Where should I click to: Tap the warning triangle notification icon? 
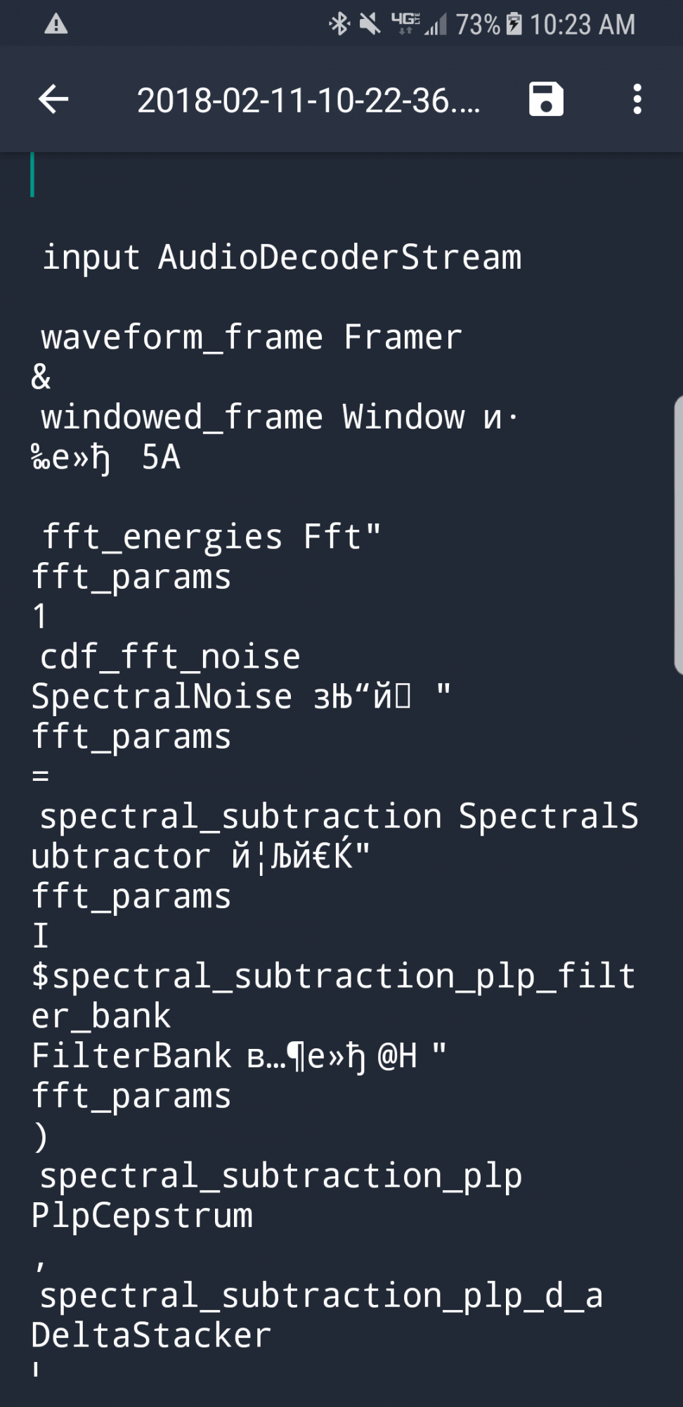click(56, 25)
